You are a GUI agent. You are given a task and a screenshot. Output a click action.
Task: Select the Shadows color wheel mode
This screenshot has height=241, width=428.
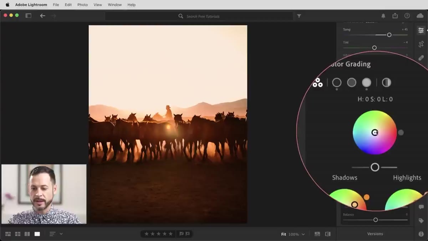(x=337, y=83)
